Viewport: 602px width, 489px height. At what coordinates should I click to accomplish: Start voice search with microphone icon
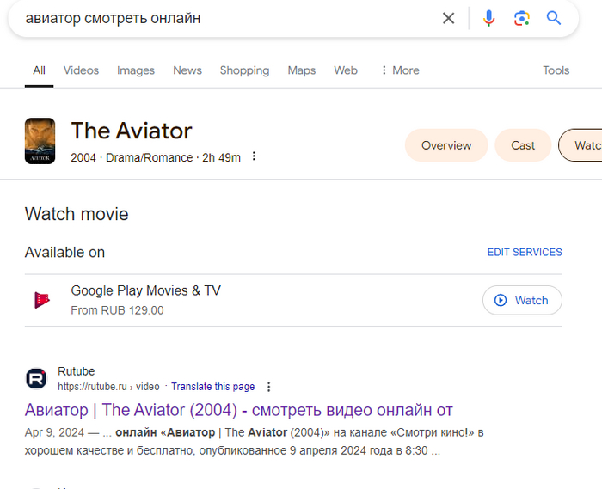point(488,18)
